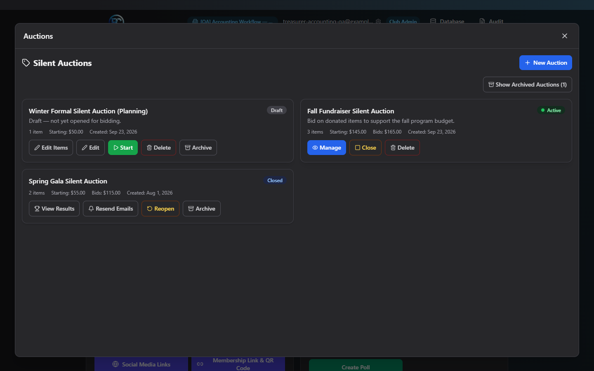This screenshot has height=371, width=594.
Task: Archive the Spring Gala Silent Auction
Action: click(202, 209)
